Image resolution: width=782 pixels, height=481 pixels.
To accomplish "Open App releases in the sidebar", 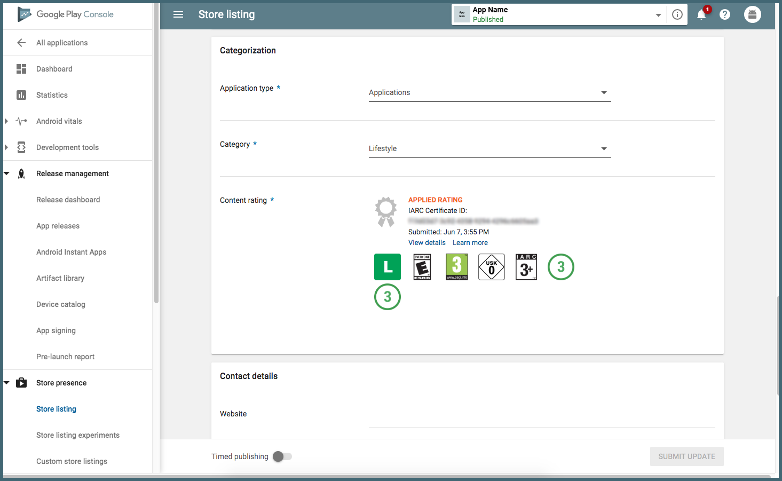I will click(x=58, y=226).
